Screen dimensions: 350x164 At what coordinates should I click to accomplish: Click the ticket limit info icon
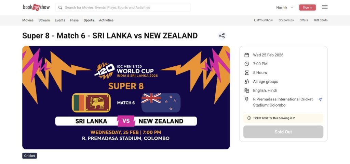click(x=249, y=118)
